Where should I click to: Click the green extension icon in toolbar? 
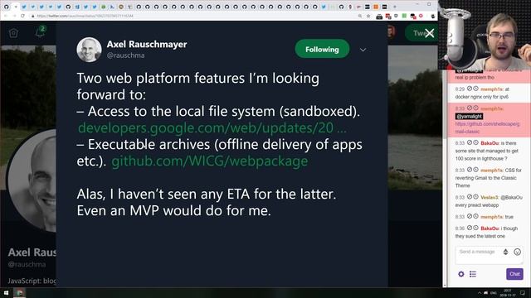[404, 16]
